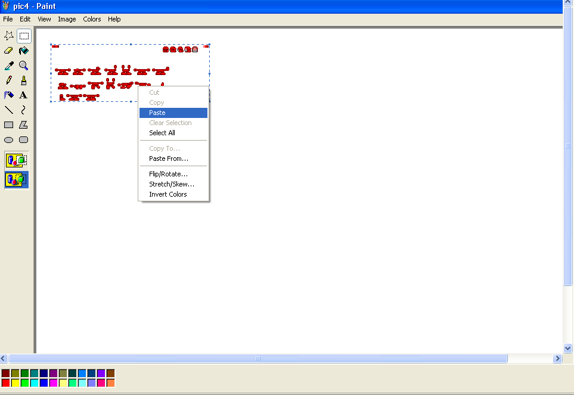This screenshot has height=395, width=574.
Task: Select the Curve tool
Action: pyautogui.click(x=24, y=110)
